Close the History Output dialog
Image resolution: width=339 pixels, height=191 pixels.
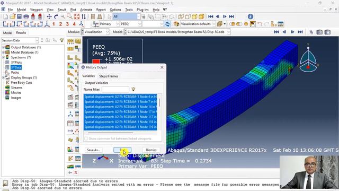click(162, 67)
